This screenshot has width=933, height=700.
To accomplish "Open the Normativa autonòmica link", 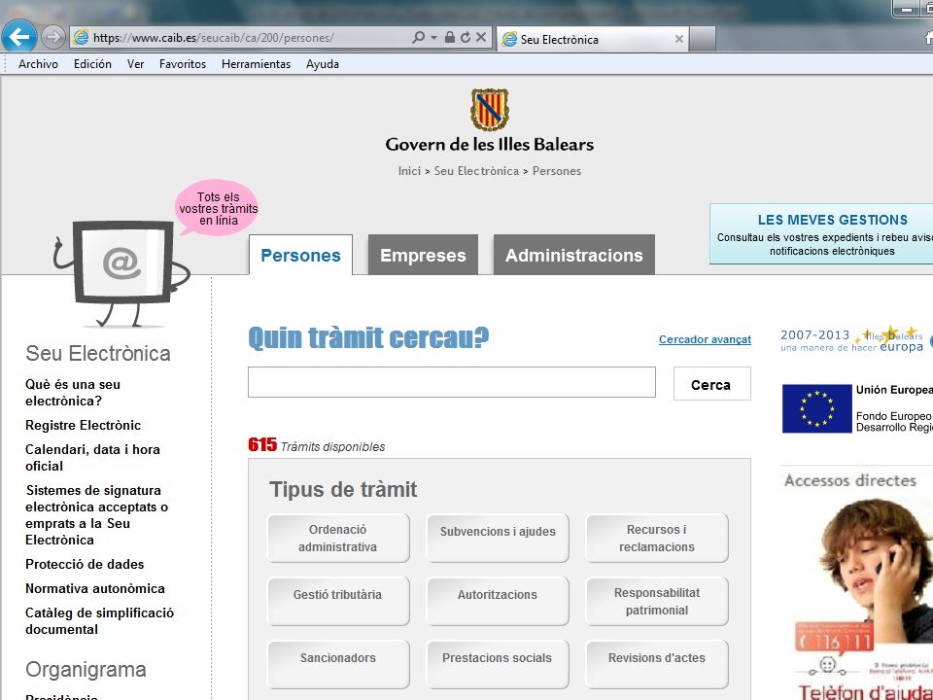I will click(95, 589).
